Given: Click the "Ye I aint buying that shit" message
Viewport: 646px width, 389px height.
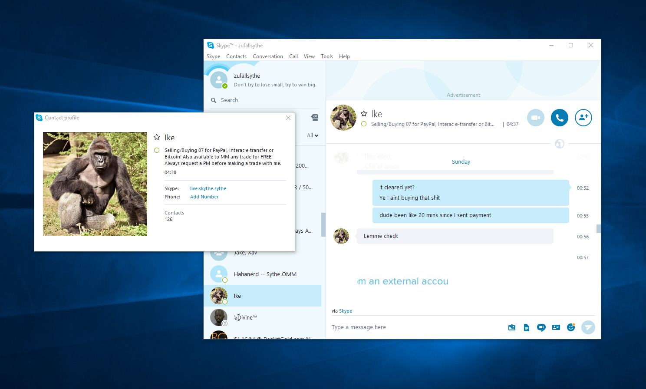Looking at the screenshot, I should [x=409, y=198].
